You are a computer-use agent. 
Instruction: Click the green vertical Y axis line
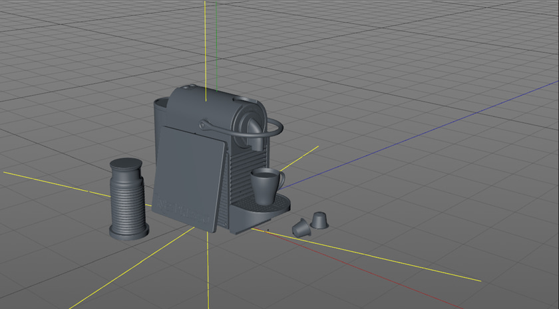pyautogui.click(x=217, y=40)
